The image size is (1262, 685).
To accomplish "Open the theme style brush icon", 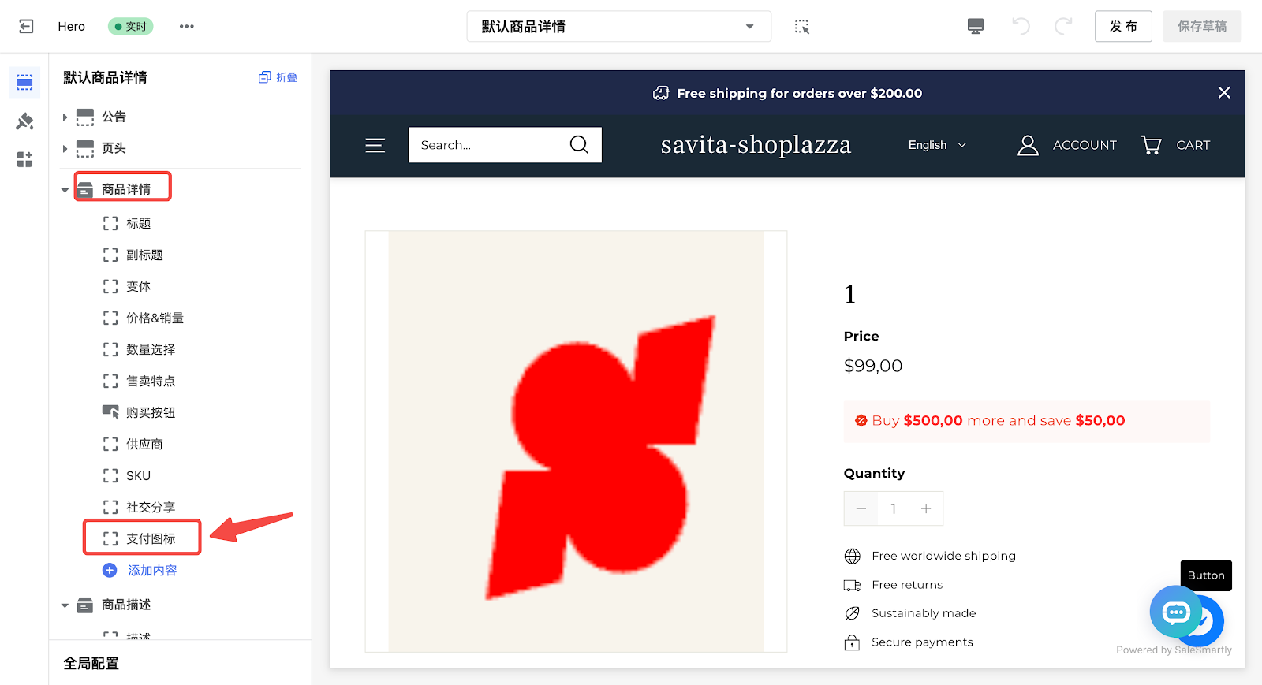I will pos(24,121).
